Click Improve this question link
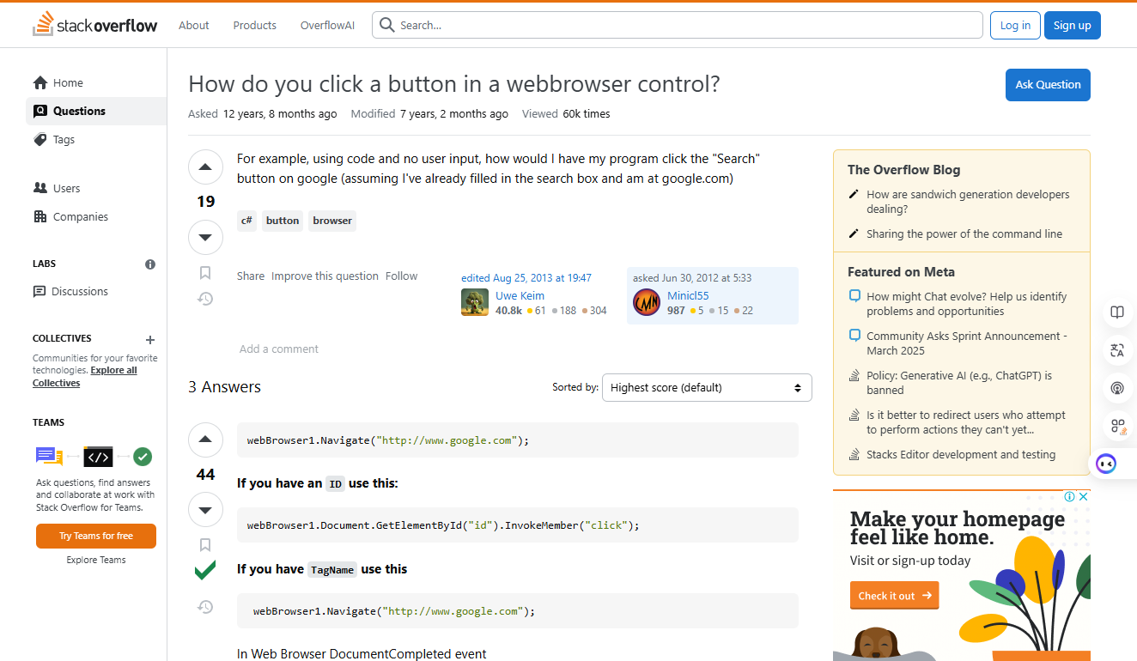 click(325, 276)
